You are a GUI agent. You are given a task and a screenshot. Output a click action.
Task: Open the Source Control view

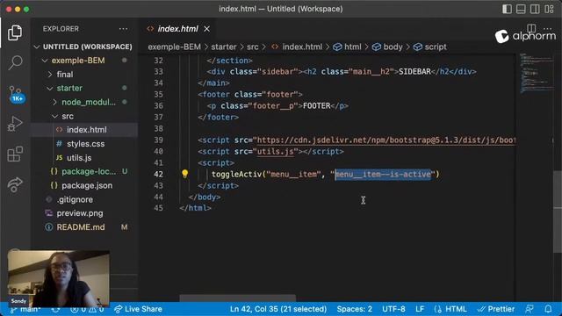pyautogui.click(x=16, y=94)
